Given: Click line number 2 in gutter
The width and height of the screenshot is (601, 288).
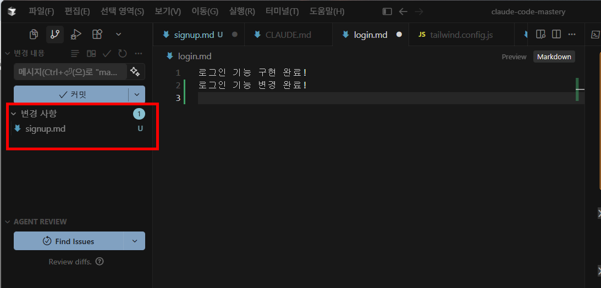Looking at the screenshot, I should pos(178,85).
